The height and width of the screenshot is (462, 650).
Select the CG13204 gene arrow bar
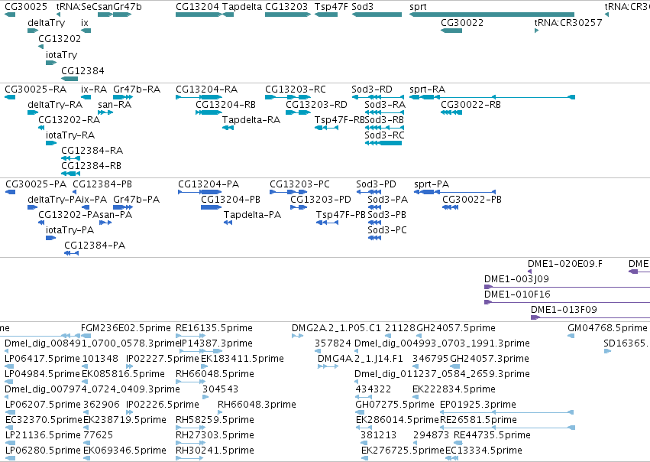tap(199, 15)
